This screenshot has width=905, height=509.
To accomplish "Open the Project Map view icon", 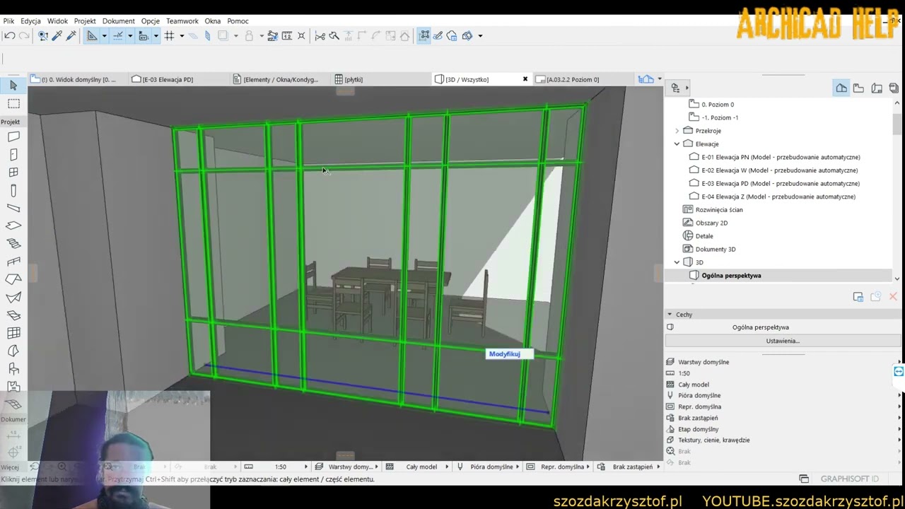I will [841, 88].
